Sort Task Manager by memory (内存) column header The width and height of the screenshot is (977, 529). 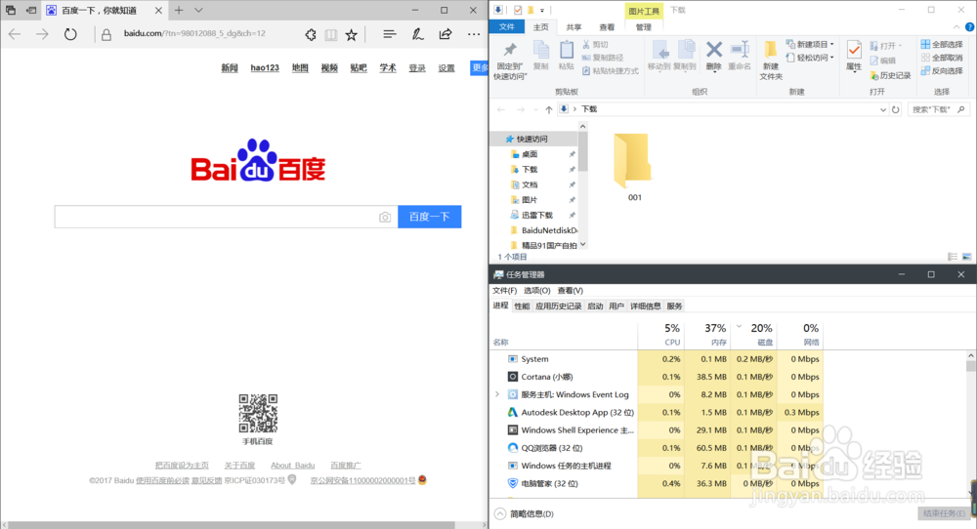point(706,334)
